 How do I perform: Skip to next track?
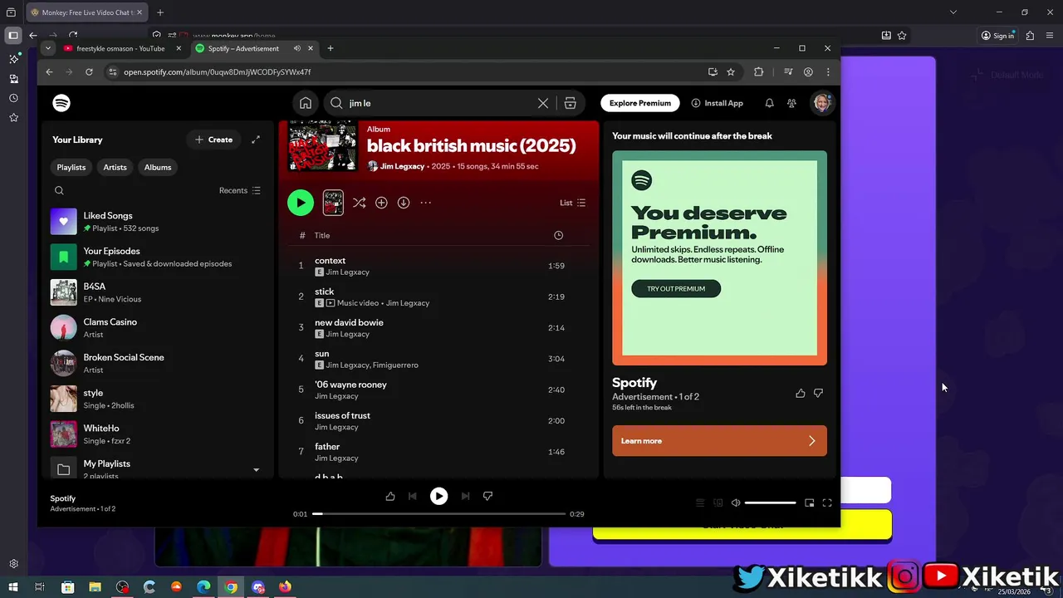tap(465, 496)
